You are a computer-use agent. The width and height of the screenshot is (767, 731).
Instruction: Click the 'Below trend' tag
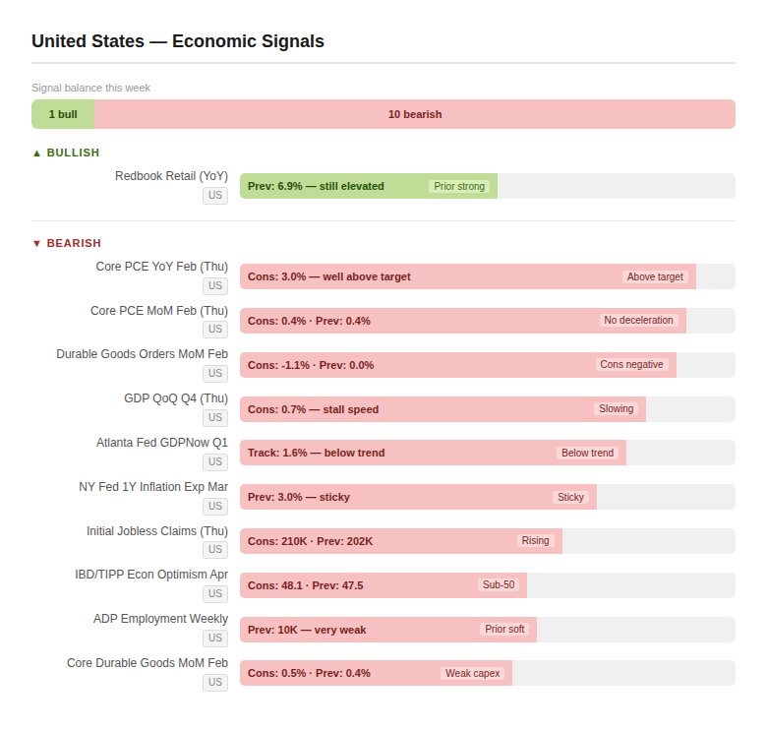587,453
